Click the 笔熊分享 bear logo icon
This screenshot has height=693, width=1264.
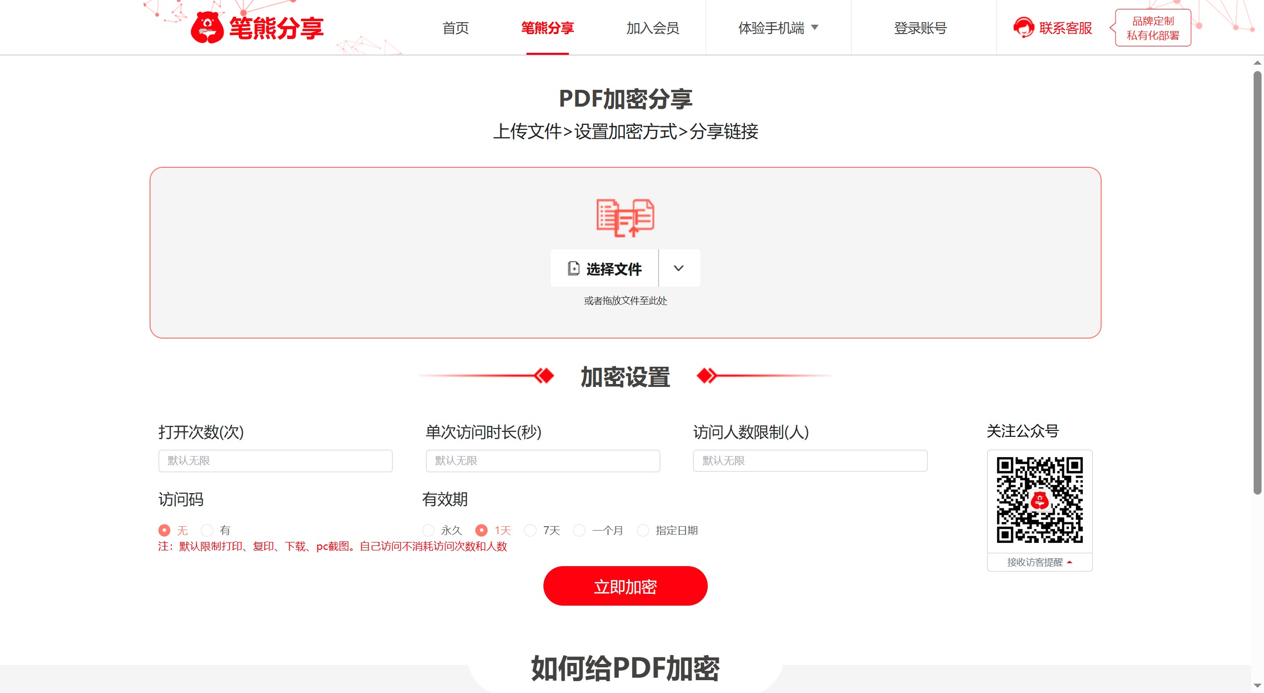click(x=208, y=28)
